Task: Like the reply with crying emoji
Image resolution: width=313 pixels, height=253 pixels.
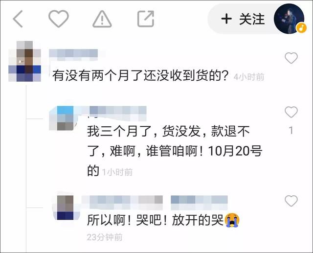Action: tap(291, 201)
